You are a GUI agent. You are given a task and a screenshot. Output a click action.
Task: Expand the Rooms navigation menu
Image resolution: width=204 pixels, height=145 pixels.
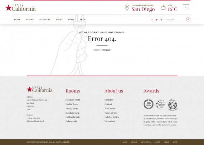[x=30, y=20]
